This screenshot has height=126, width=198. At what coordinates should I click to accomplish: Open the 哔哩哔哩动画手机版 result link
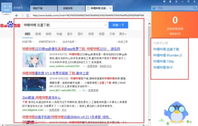tap(67, 117)
